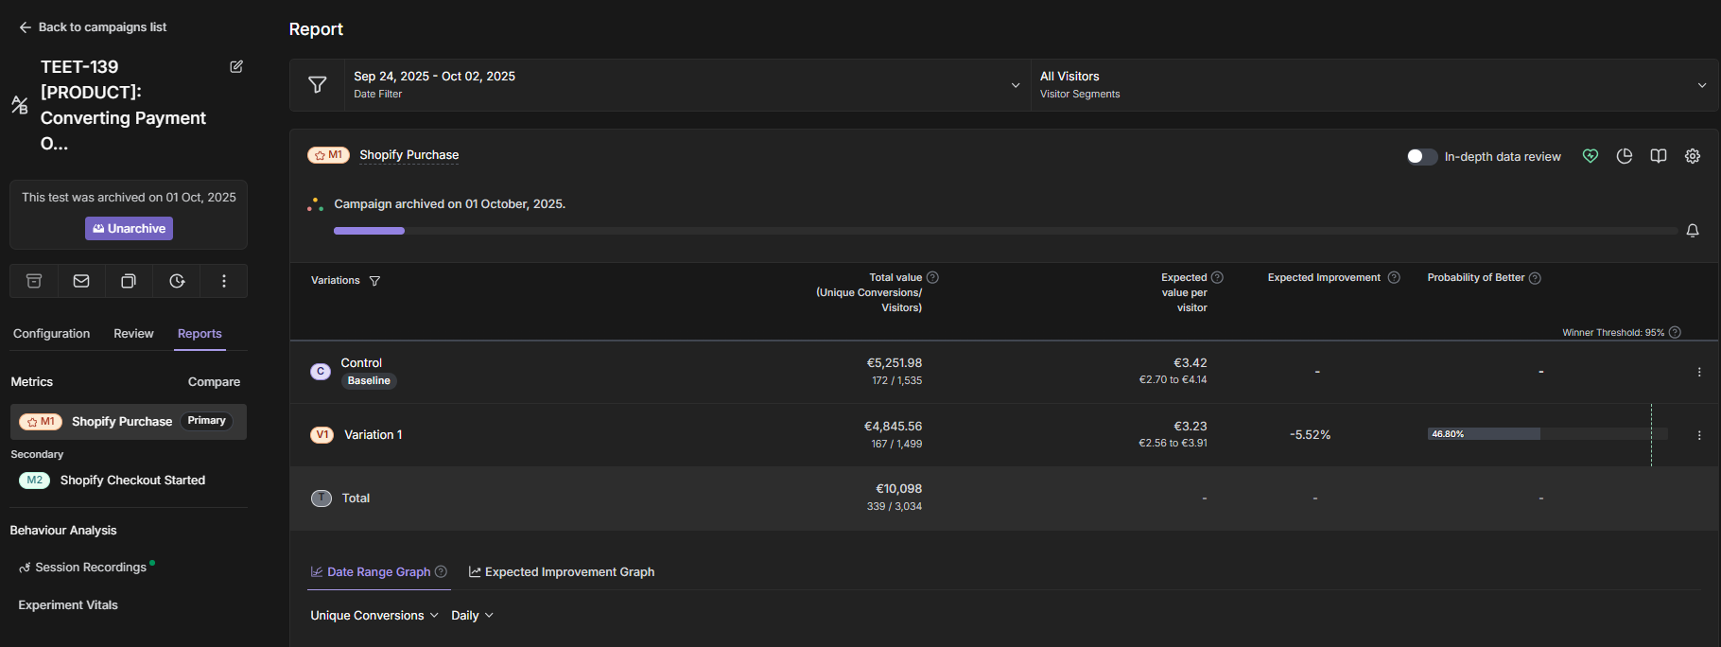This screenshot has height=647, width=1721.
Task: Click the €3.42 expected value per visitor
Action: pyautogui.click(x=1190, y=363)
